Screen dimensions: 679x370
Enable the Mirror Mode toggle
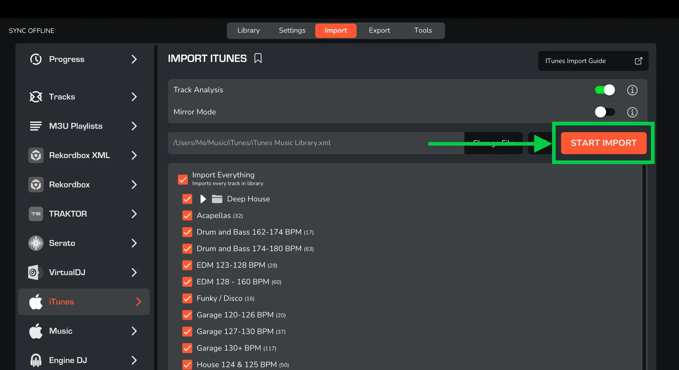point(605,112)
